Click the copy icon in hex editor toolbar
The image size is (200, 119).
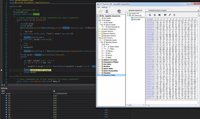tap(150, 15)
